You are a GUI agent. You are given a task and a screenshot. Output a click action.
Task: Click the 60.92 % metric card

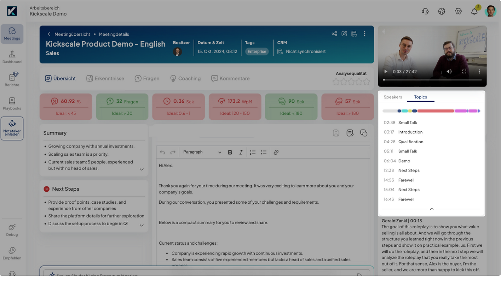pos(66,107)
